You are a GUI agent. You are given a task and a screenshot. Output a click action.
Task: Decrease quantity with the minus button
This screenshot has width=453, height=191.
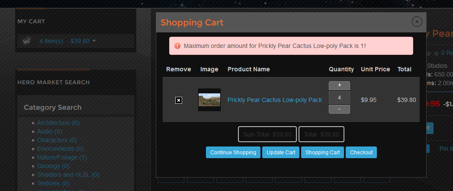(339, 109)
